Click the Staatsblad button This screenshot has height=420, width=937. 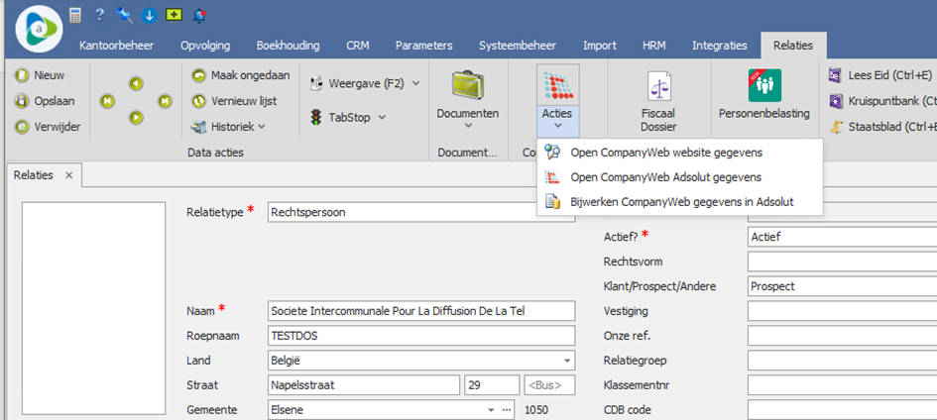[882, 127]
